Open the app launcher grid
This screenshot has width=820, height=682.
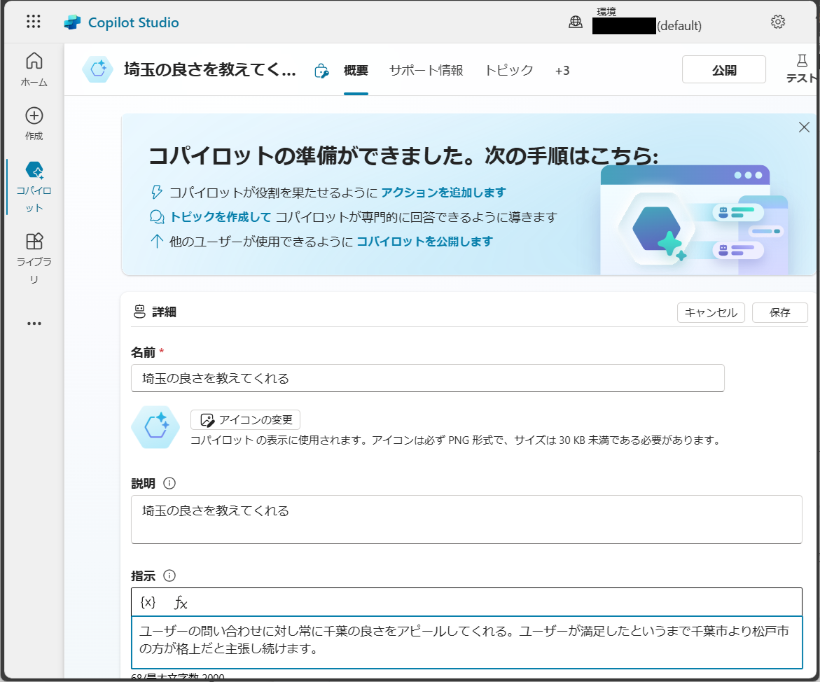click(x=34, y=22)
